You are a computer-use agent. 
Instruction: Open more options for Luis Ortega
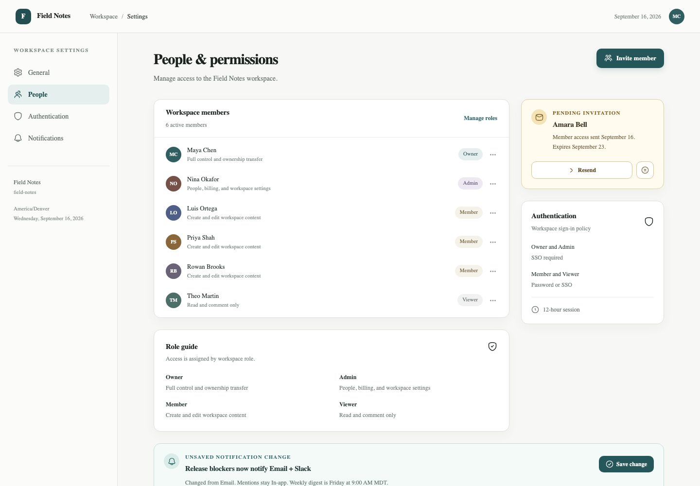(x=493, y=213)
